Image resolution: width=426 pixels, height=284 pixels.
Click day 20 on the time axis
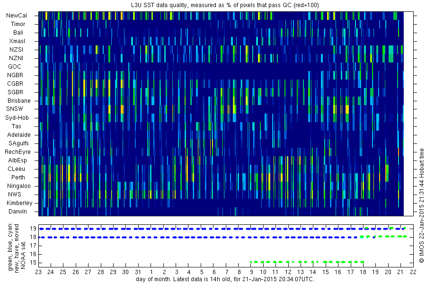[x=388, y=272]
